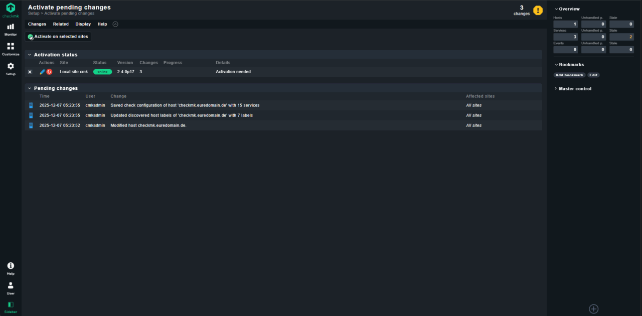Open the Customize menu icon
The height and width of the screenshot is (316, 642).
11,49
